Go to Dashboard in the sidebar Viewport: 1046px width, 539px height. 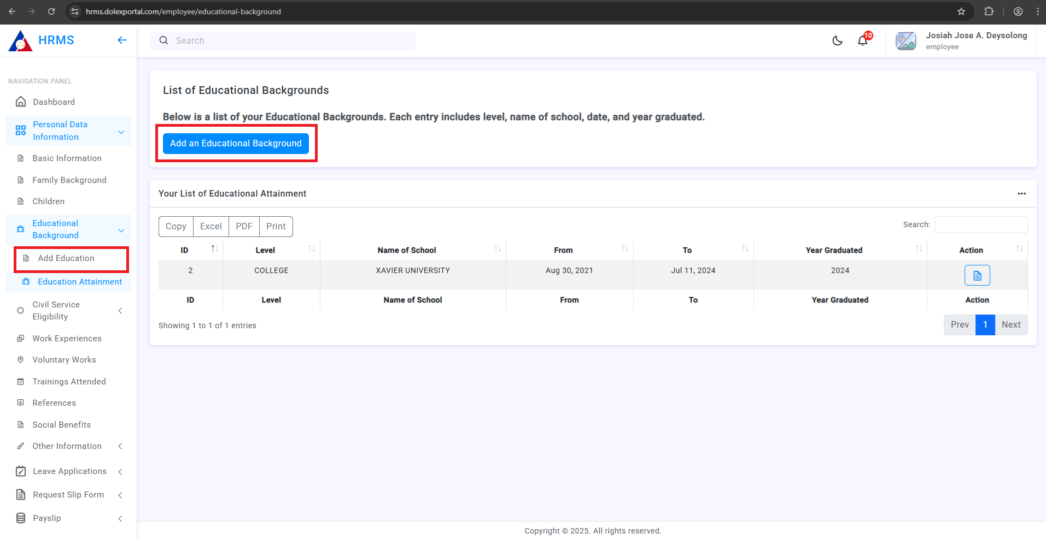click(54, 102)
